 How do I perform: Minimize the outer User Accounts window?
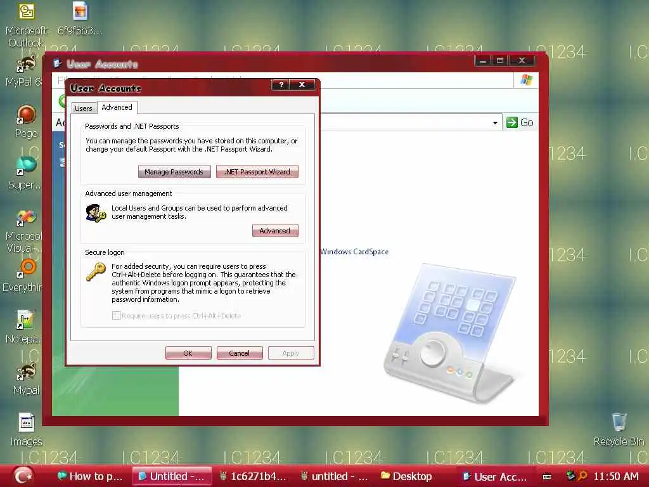coord(483,61)
